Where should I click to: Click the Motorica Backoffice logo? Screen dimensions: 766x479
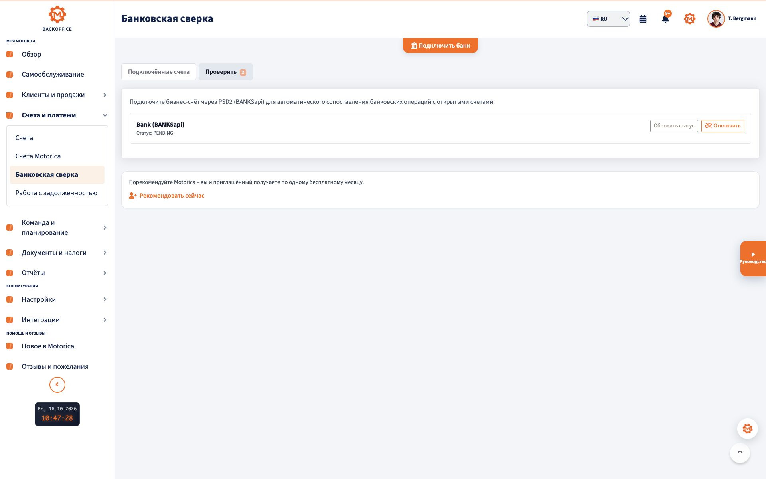[57, 18]
